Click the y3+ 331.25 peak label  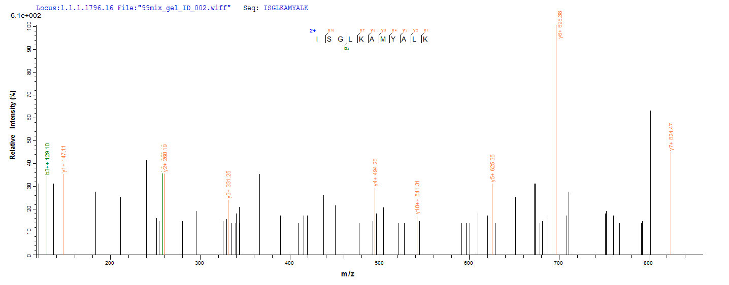pos(228,184)
